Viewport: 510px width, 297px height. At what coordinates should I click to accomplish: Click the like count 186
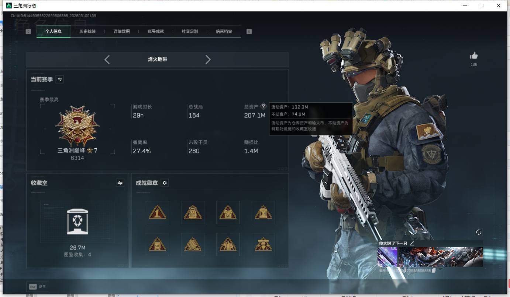coord(474,64)
